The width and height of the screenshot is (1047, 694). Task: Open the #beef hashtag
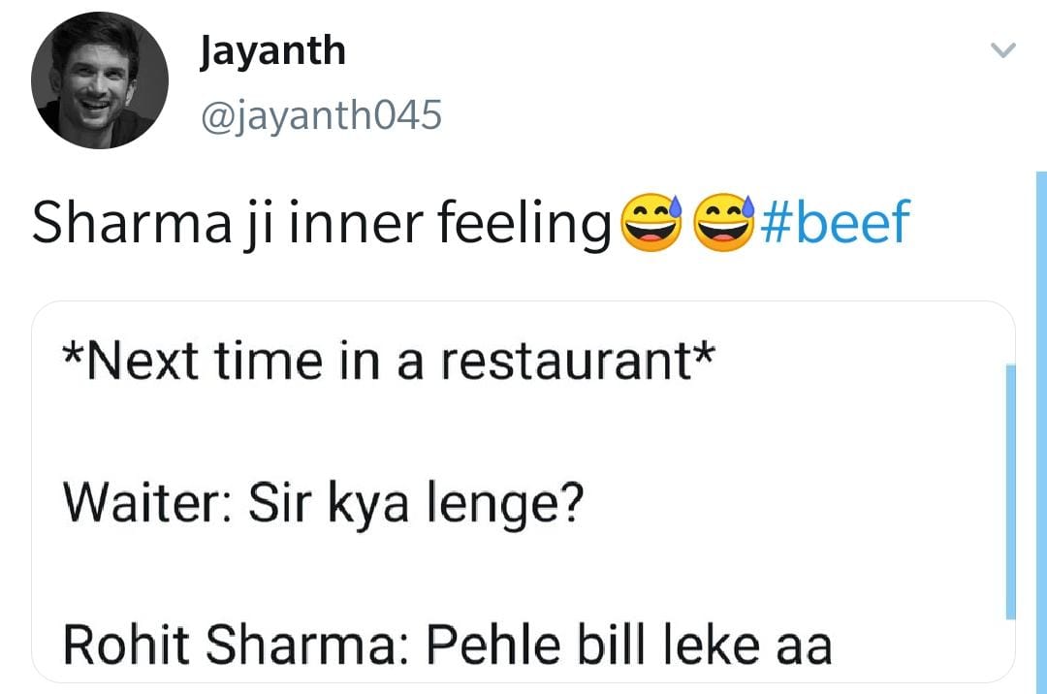point(835,222)
